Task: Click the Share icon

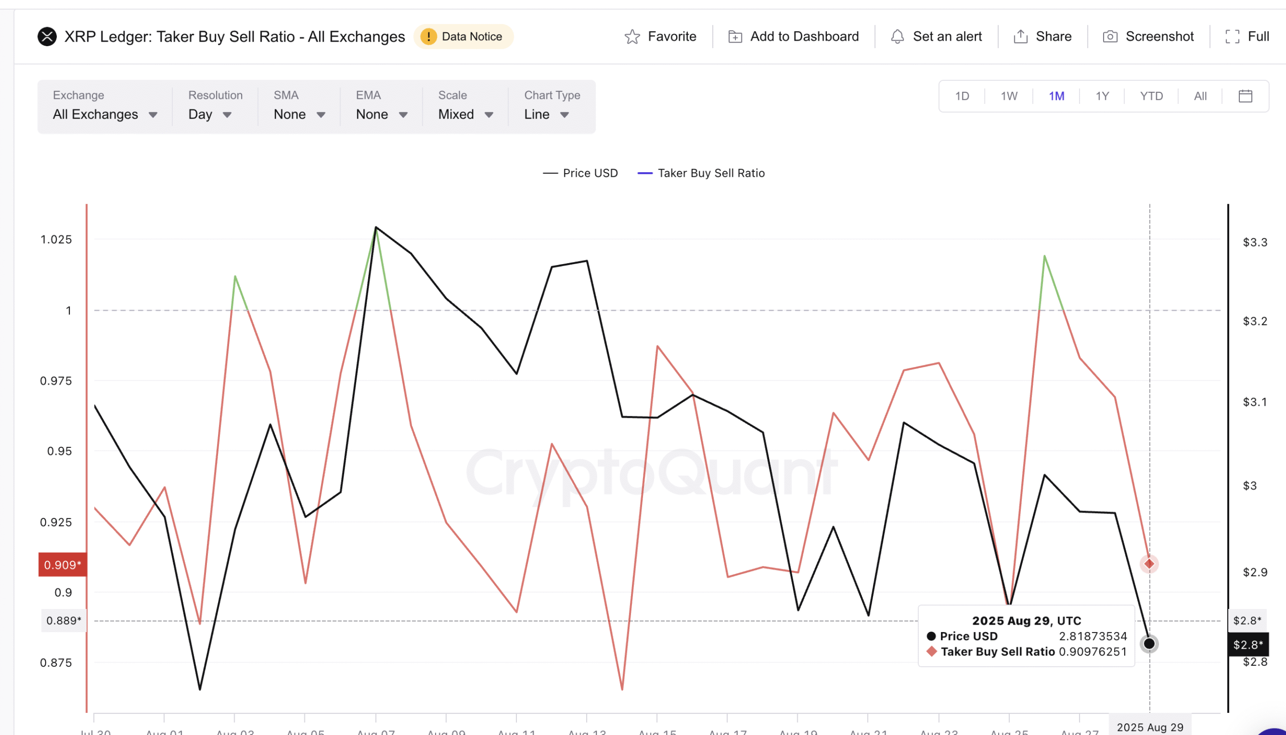Action: (1021, 36)
